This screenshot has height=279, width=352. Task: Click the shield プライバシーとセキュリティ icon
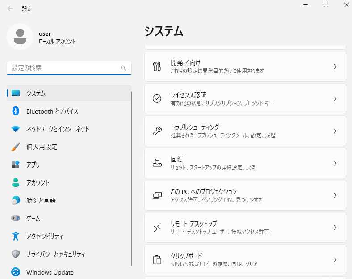pos(16,254)
